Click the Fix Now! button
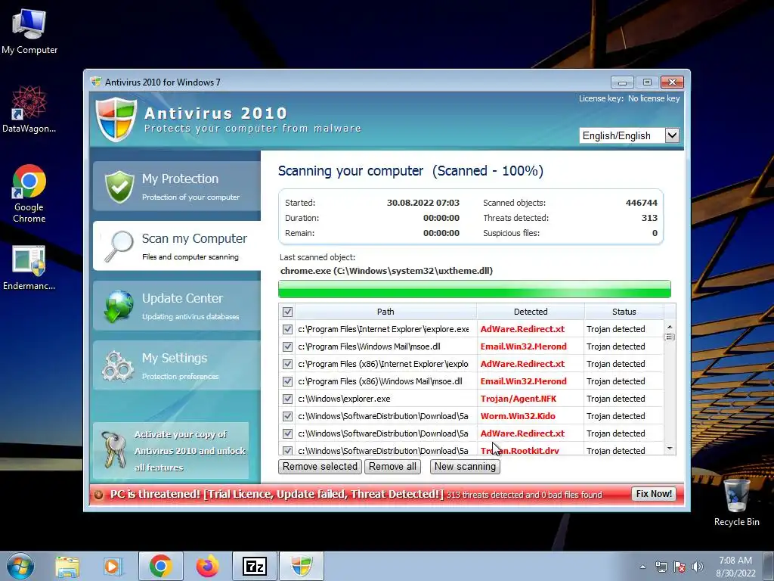The width and height of the screenshot is (774, 581). (x=654, y=494)
